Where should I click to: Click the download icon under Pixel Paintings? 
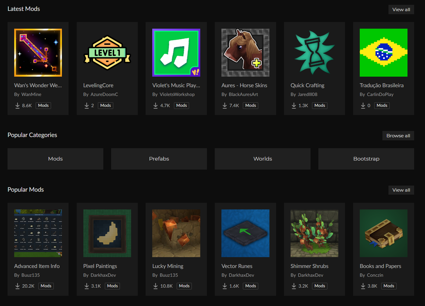tap(86, 286)
